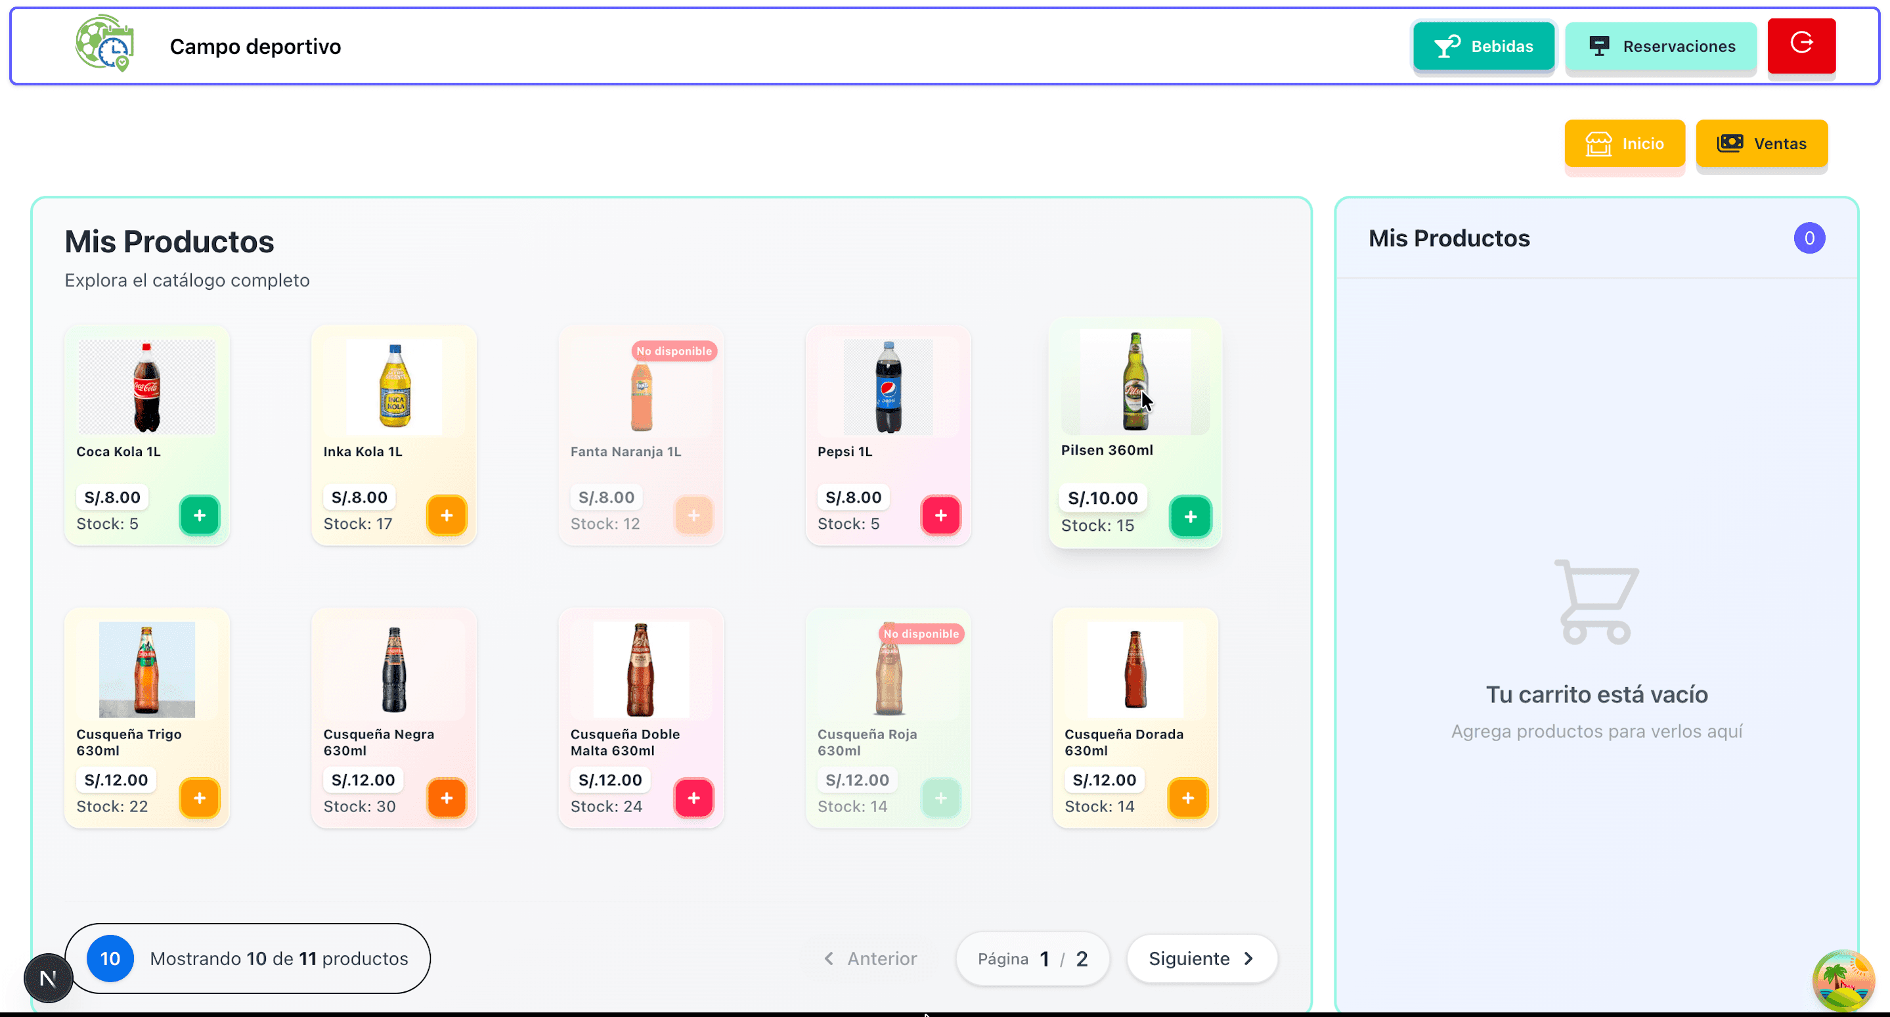Click the Pilsen 360ml product name
Image resolution: width=1890 pixels, height=1017 pixels.
pos(1107,450)
